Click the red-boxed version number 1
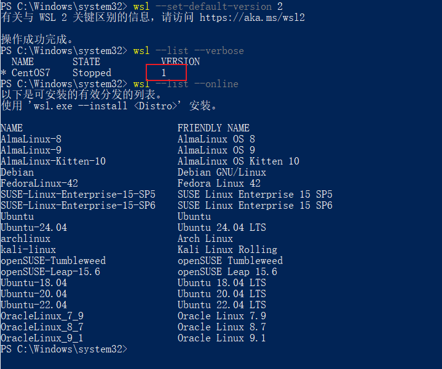The height and width of the screenshot is (369, 442). [164, 73]
